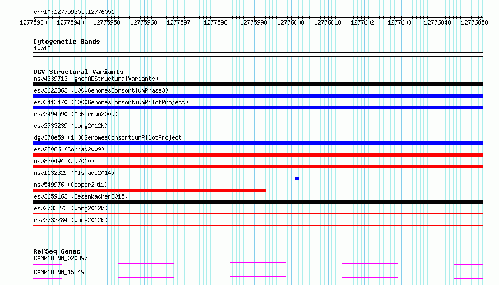Screen dimensions: 499x285
Task: Click ruler position 12776040
Action: pyautogui.click(x=437, y=22)
